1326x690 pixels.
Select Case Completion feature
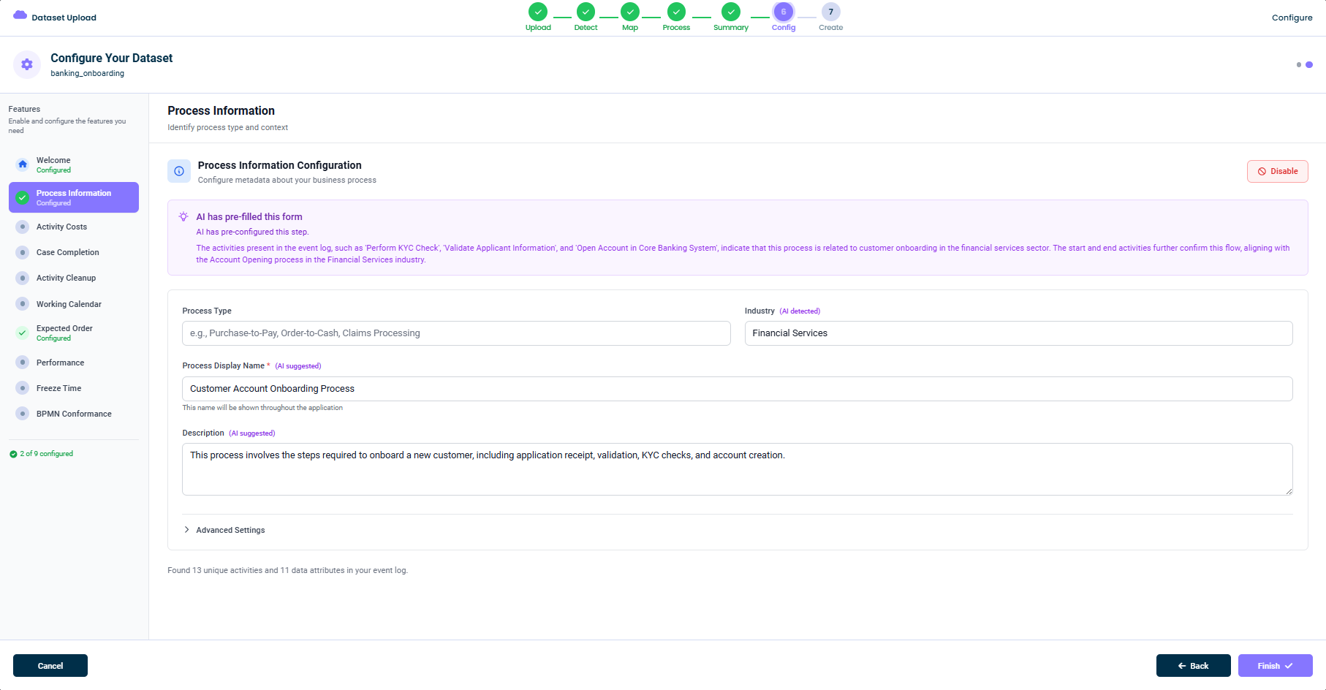74,252
